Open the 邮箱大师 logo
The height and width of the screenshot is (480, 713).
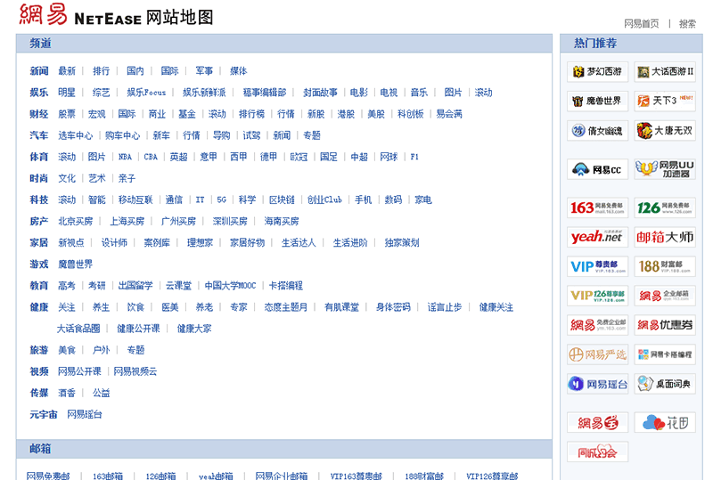tap(665, 237)
